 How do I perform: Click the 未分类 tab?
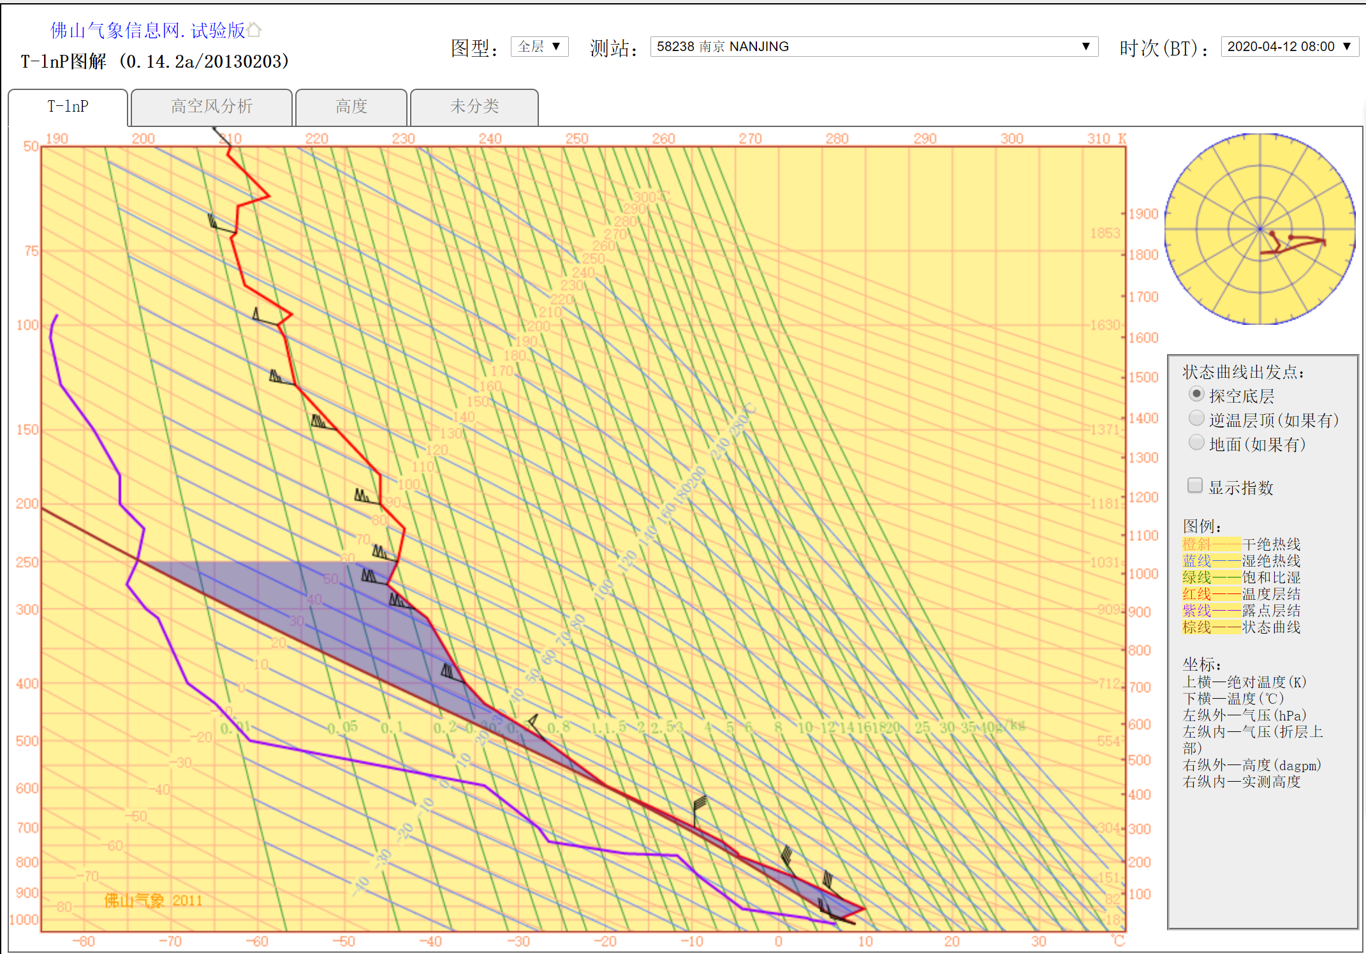(x=474, y=107)
